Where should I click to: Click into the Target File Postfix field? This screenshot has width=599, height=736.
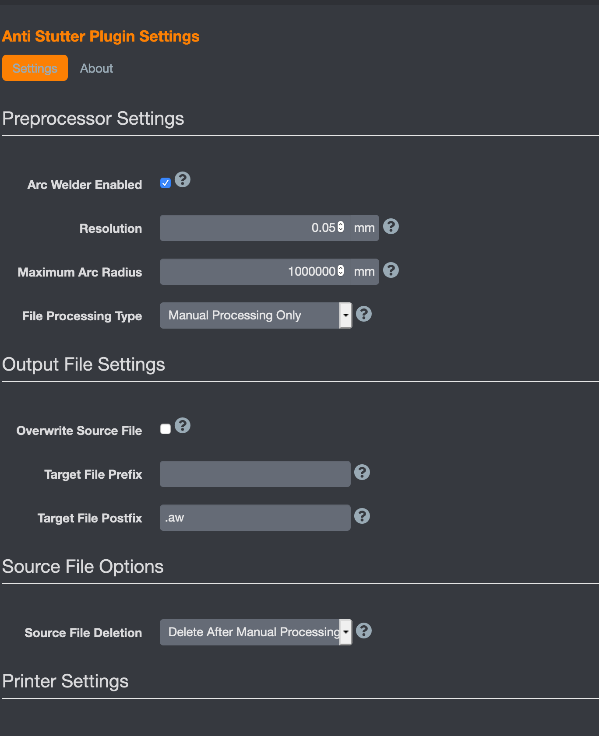pos(255,518)
